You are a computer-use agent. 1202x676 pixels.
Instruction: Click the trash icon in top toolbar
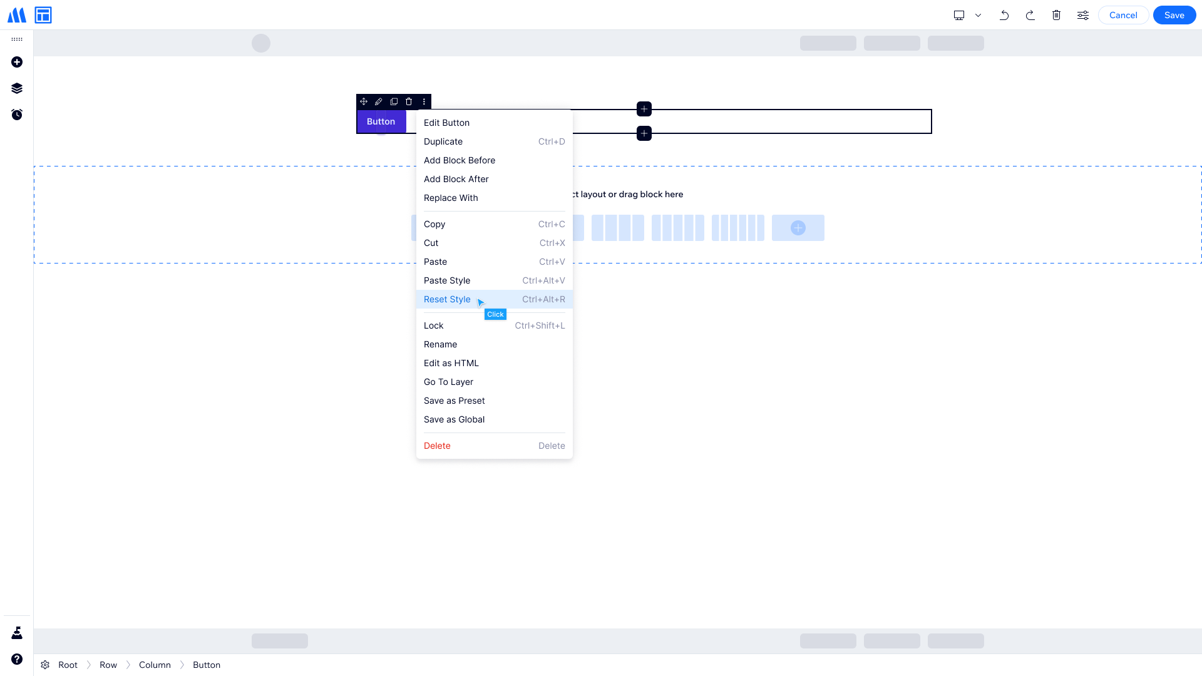click(1057, 15)
